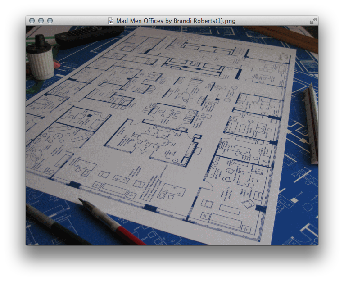Click the solid blue column at bottom-left of plan

(73, 185)
